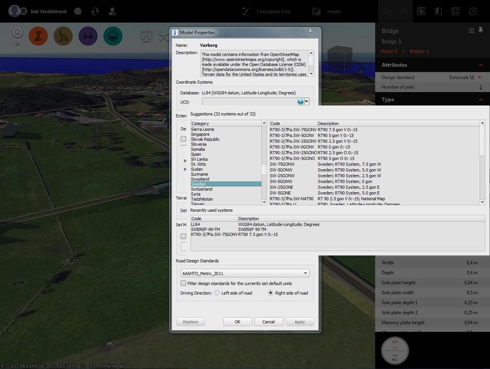Click the redo arrow in top bar
490x369 pixels.
(x=404, y=12)
